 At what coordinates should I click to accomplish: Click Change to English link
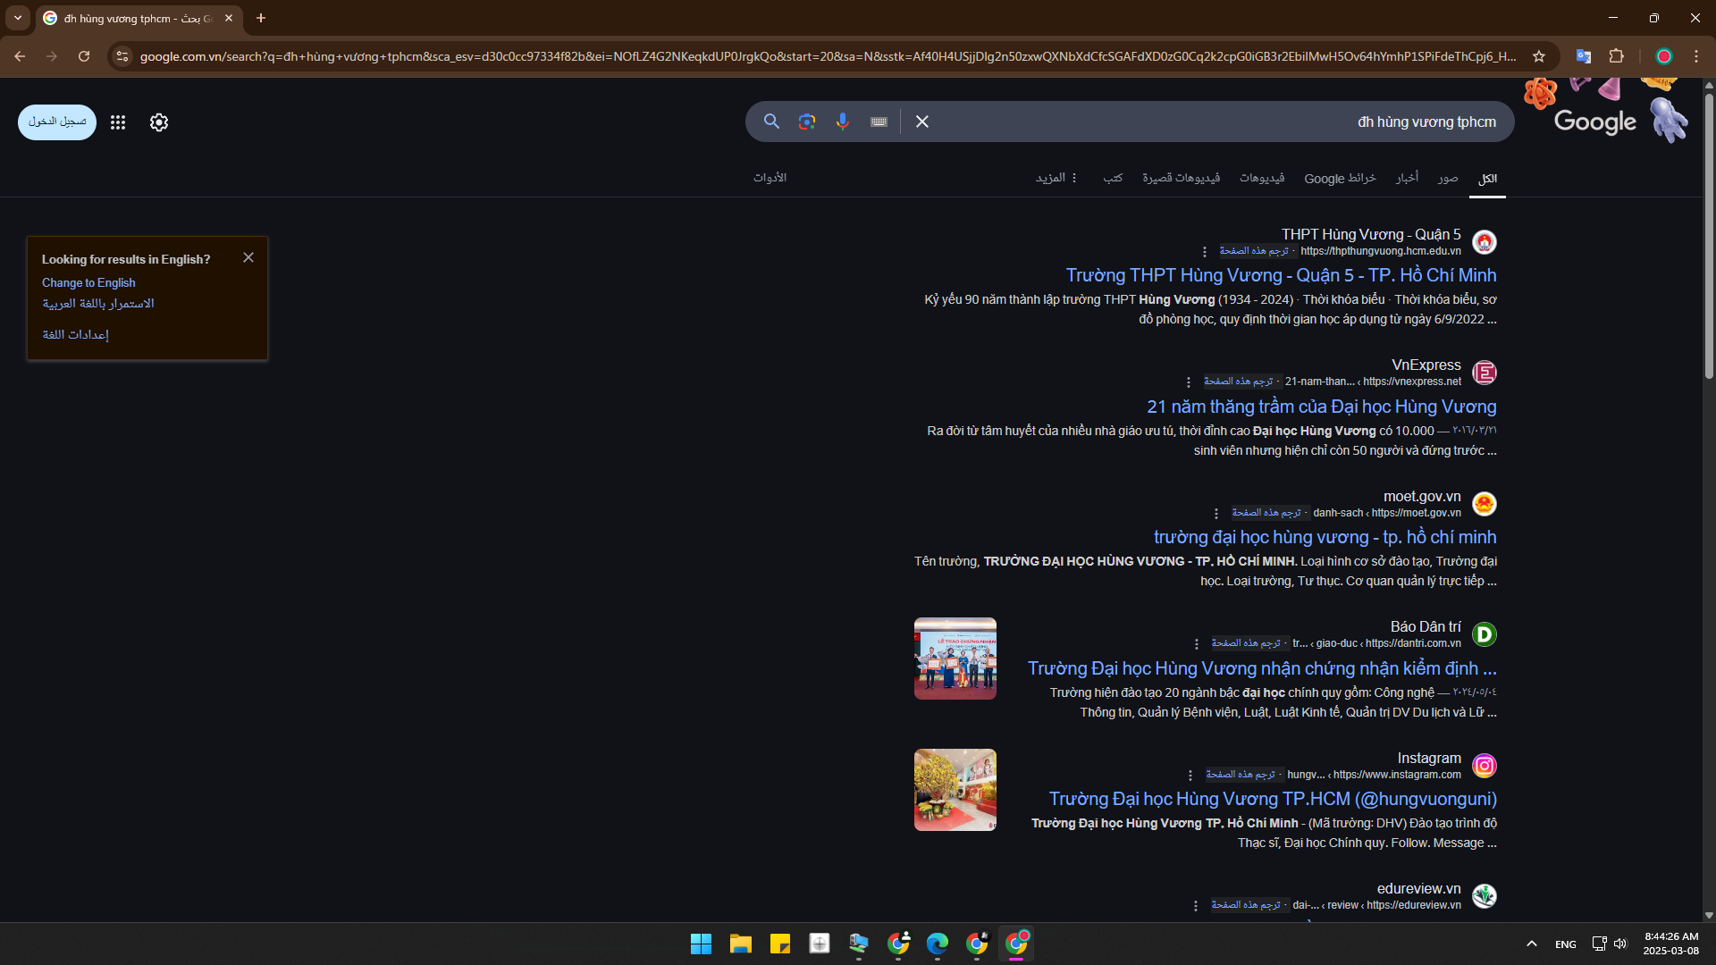pos(88,282)
